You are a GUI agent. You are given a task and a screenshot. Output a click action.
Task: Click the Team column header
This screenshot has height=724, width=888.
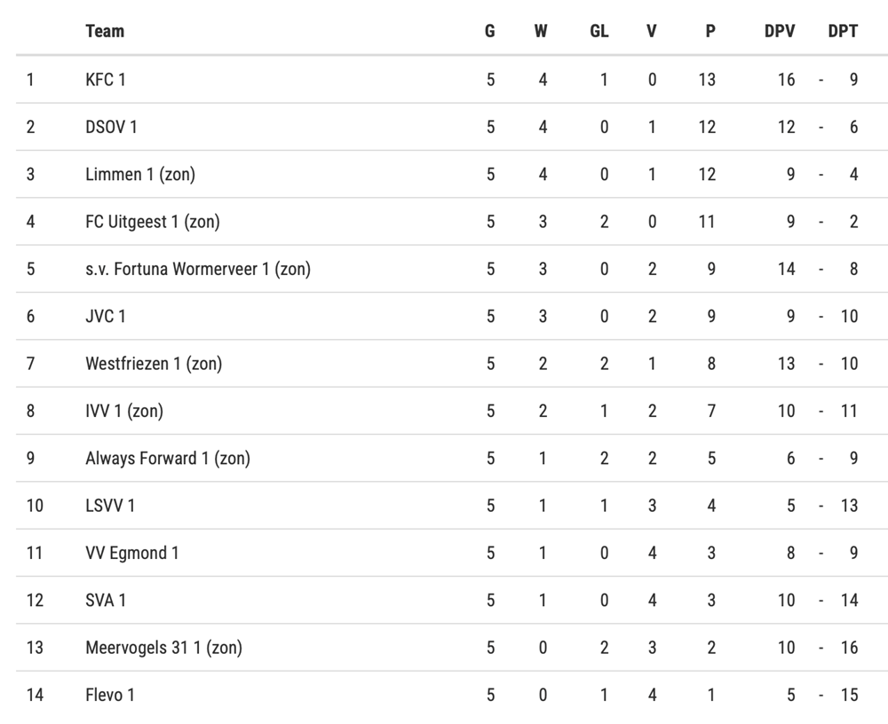(x=105, y=31)
